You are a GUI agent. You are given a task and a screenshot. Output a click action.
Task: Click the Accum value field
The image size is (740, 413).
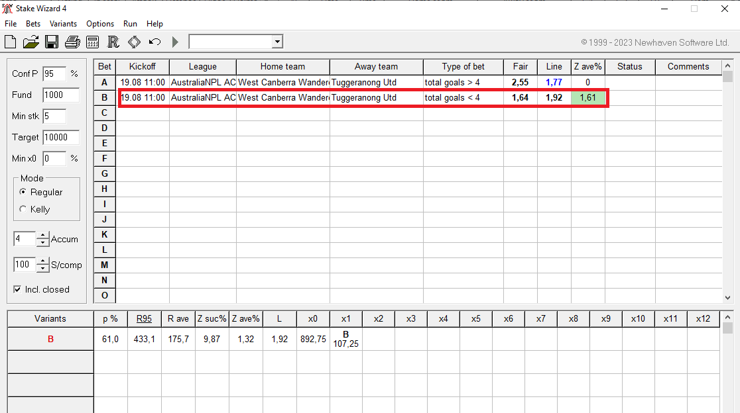25,239
